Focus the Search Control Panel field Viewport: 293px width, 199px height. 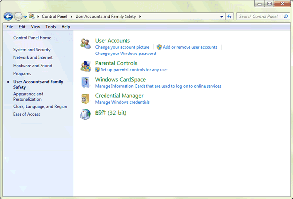point(263,17)
